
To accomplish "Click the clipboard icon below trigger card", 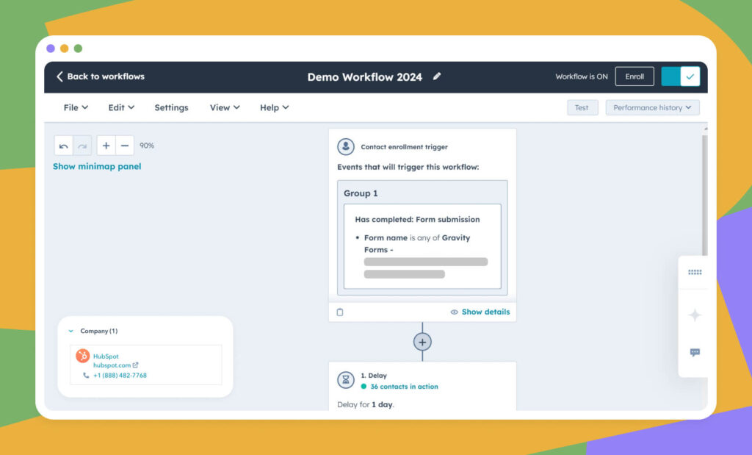I will click(x=340, y=312).
